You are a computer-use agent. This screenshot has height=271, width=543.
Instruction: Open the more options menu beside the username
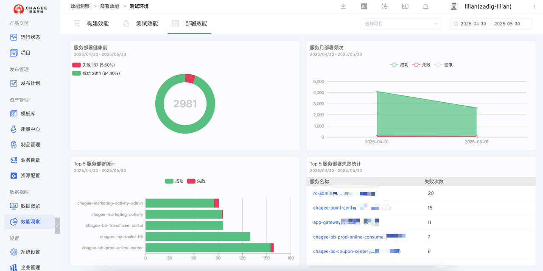534,6
